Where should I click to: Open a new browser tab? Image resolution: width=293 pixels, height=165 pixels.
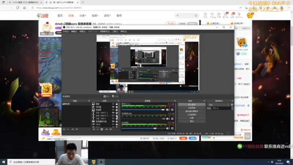coord(83,3)
